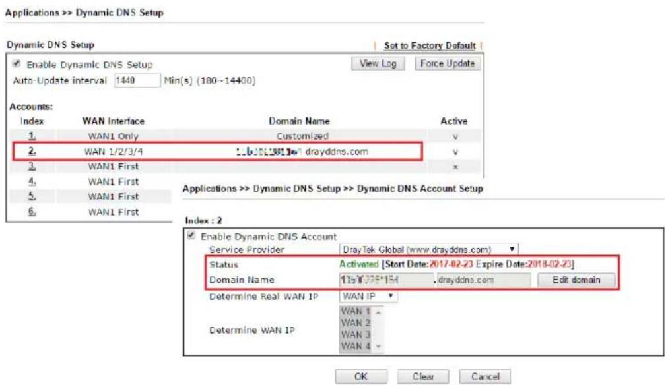The width and height of the screenshot is (666, 385).
Task: Open account index 4 link
Action: click(32, 181)
